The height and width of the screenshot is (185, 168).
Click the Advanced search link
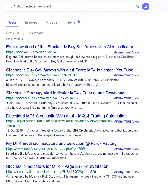(x=36, y=33)
